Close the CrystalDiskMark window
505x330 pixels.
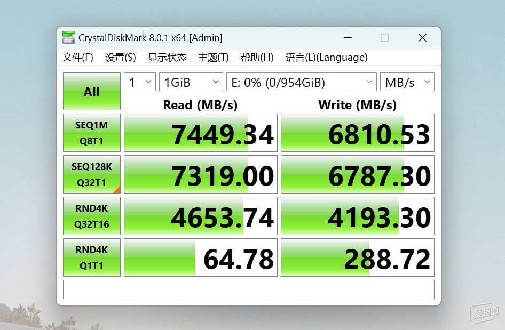click(x=423, y=38)
